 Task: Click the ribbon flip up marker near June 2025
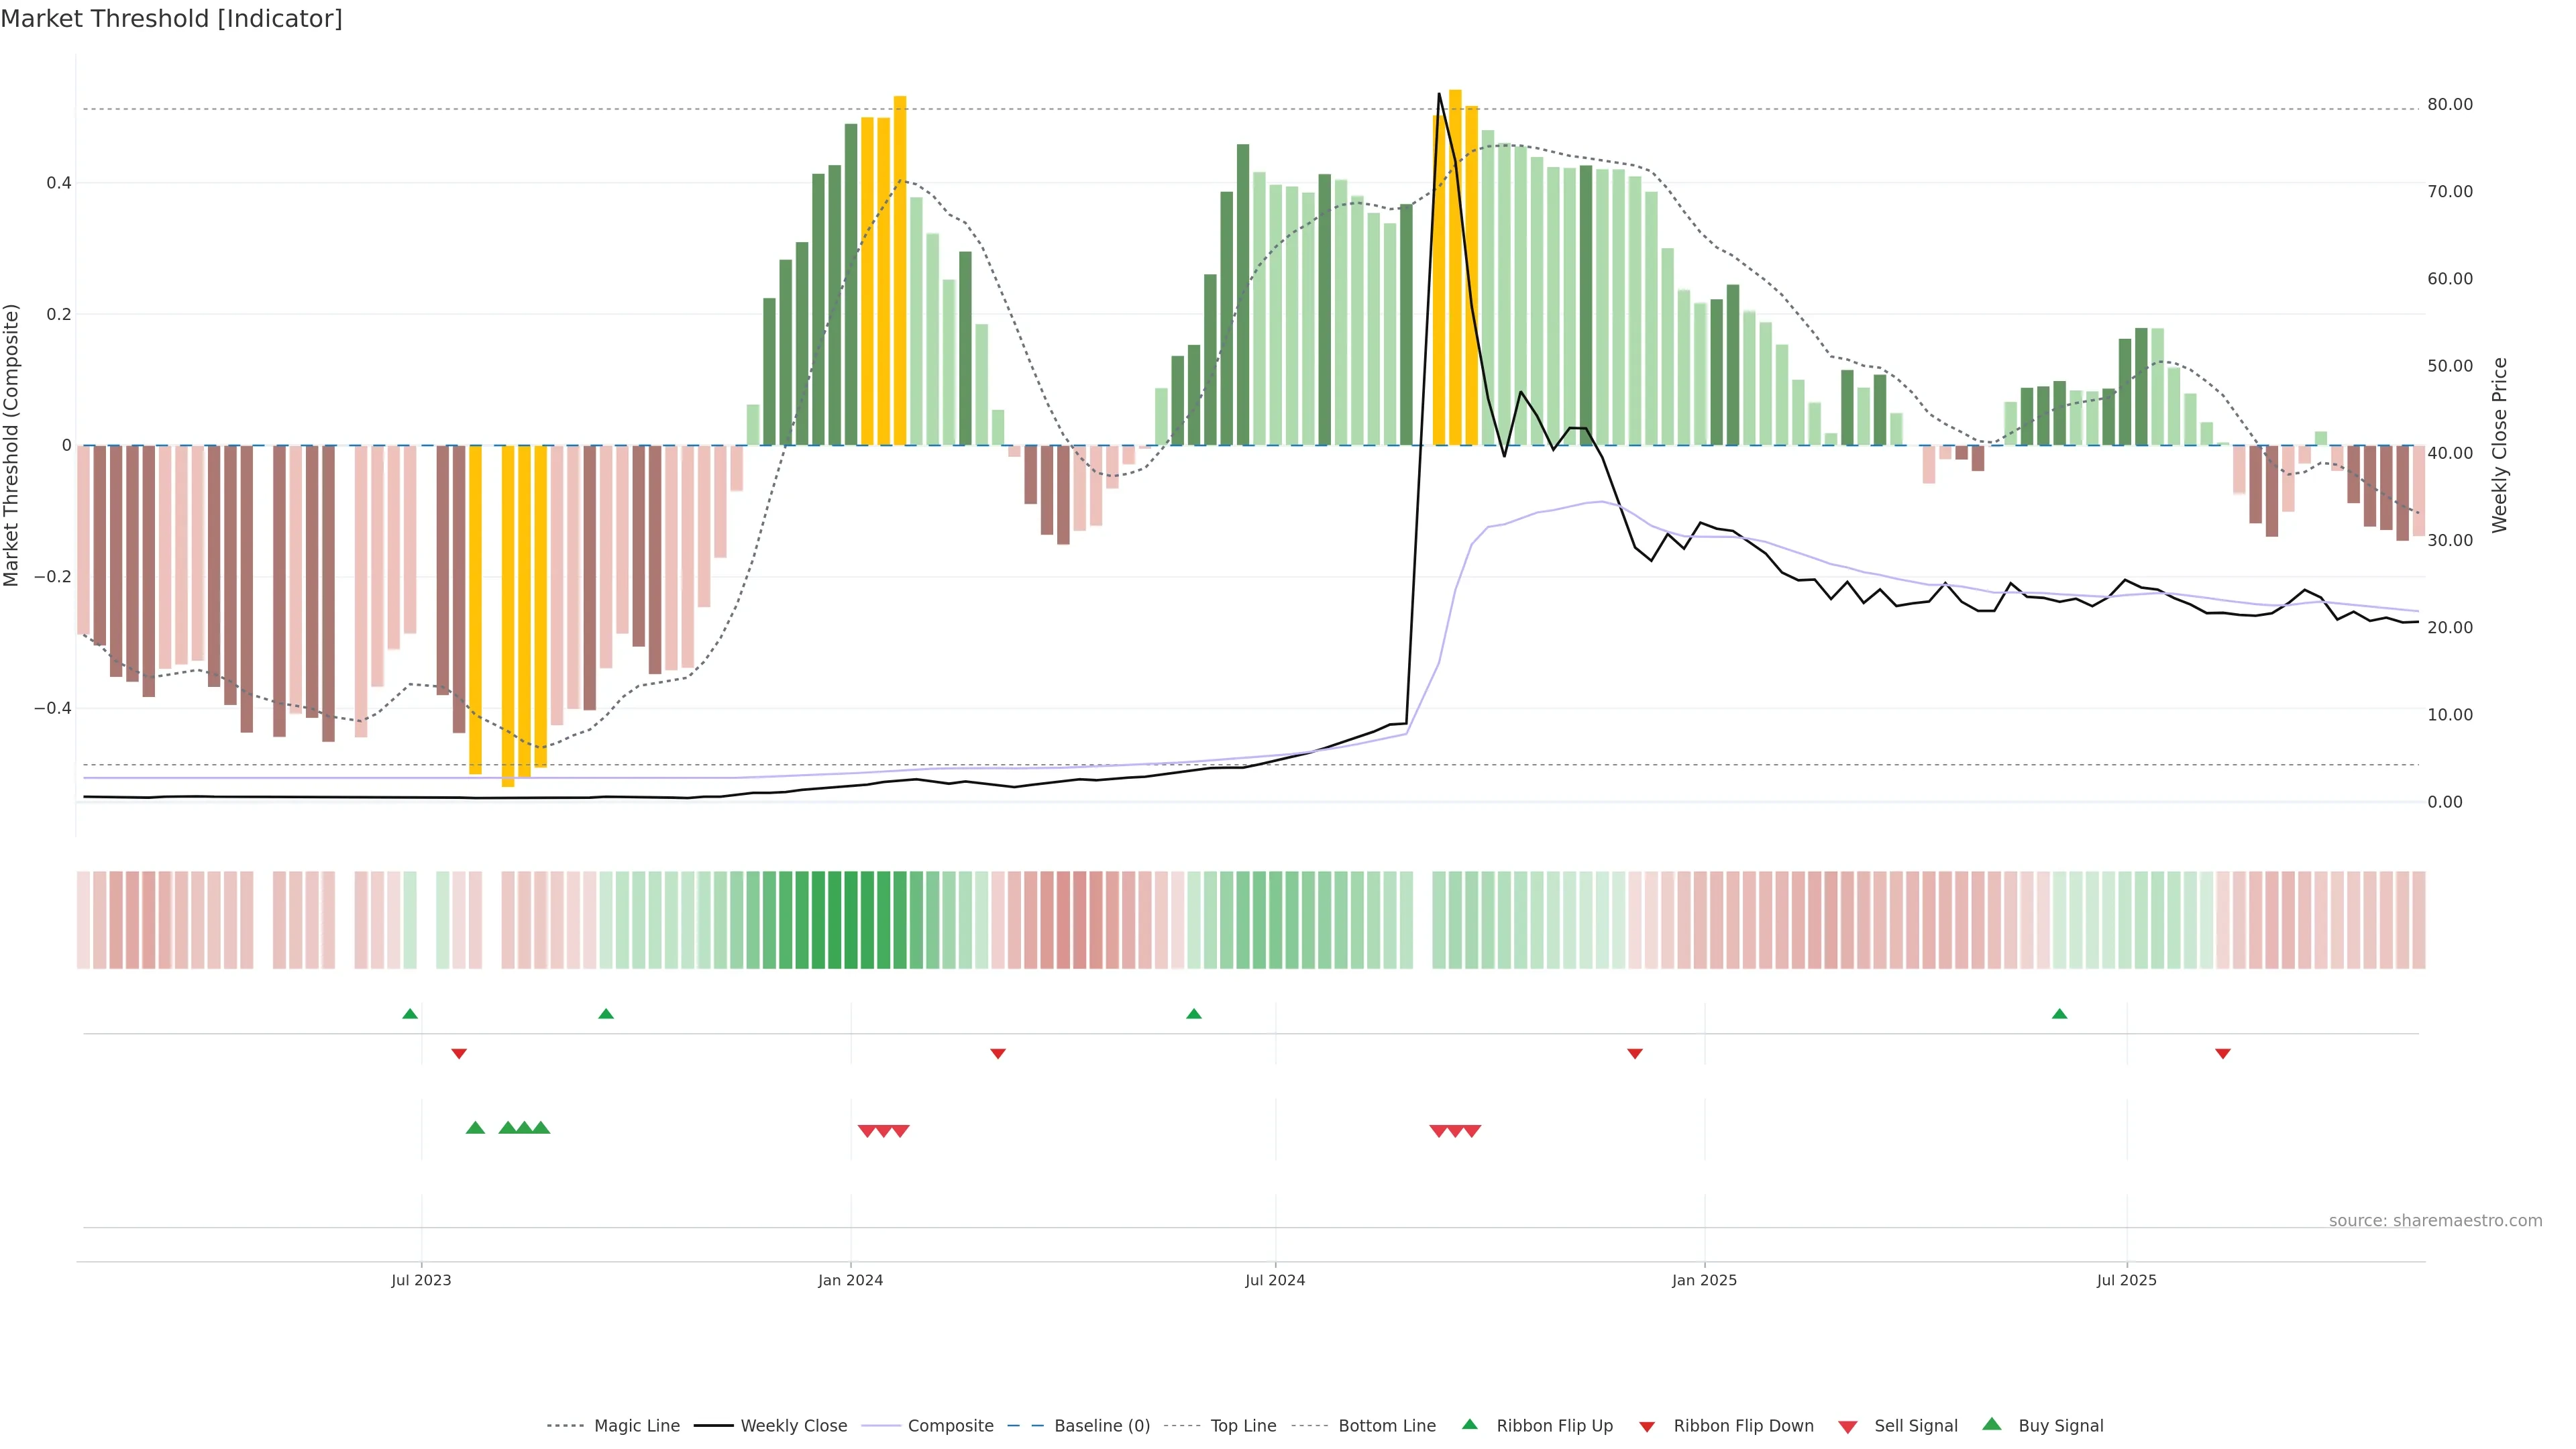point(2059,1014)
